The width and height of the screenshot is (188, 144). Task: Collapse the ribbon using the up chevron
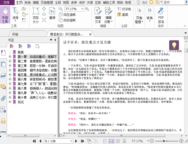[185, 26]
